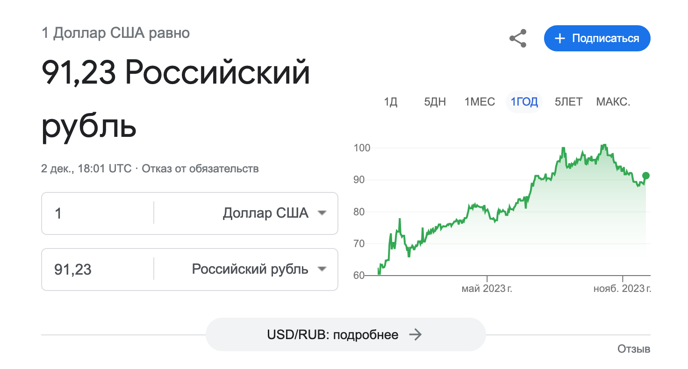The width and height of the screenshot is (688, 369).
Task: Switch chart to 5ЛЕТ range
Action: pyautogui.click(x=568, y=102)
